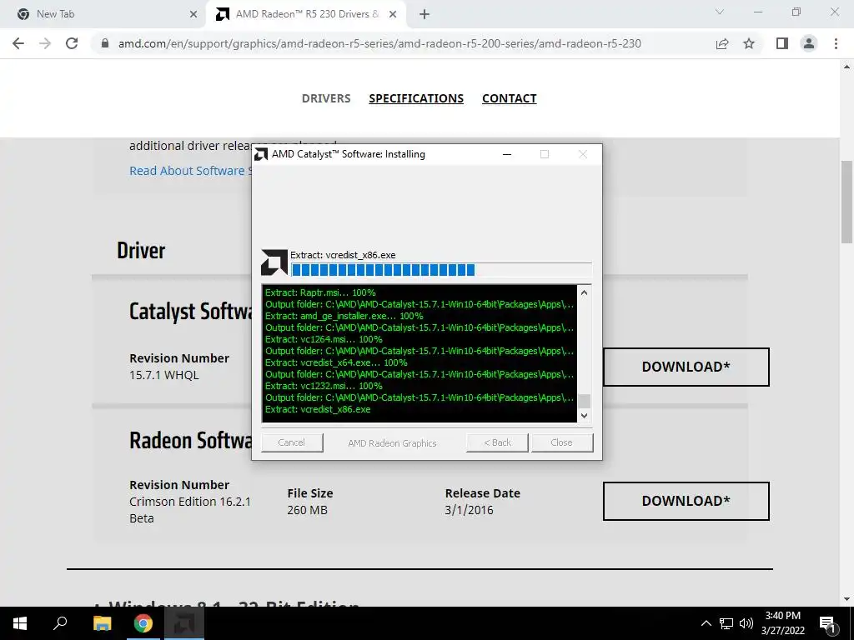The image size is (854, 640).
Task: Click the installer log scrollbar thumb
Action: 584,401
